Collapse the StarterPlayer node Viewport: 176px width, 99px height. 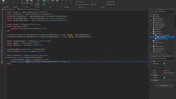(x=151, y=33)
